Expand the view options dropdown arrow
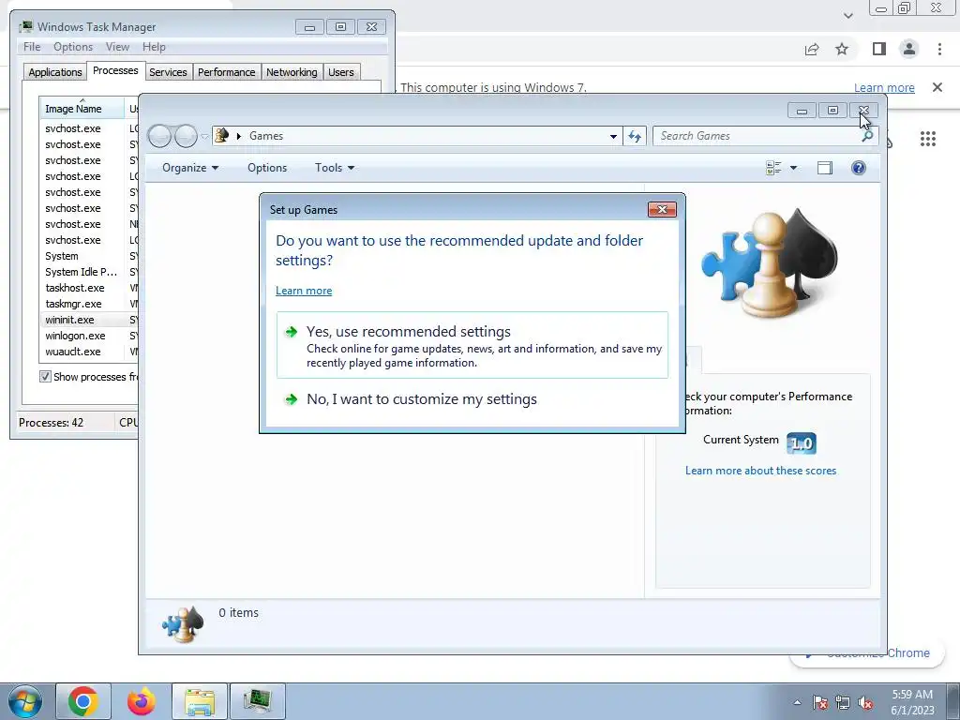 (x=793, y=168)
